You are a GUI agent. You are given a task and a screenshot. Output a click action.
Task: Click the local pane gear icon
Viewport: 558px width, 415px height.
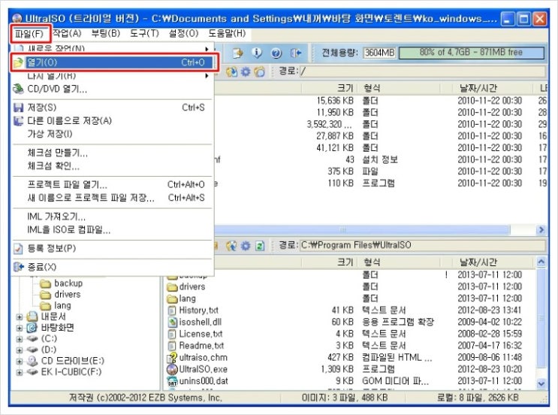tap(246, 246)
